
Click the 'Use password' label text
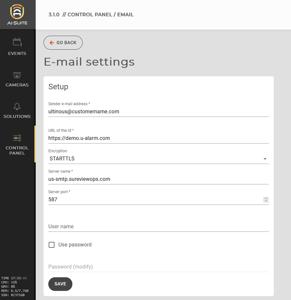[x=75, y=245]
